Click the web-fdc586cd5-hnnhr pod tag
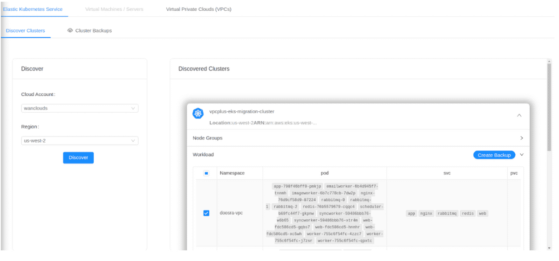The width and height of the screenshot is (559, 261). (x=338, y=227)
